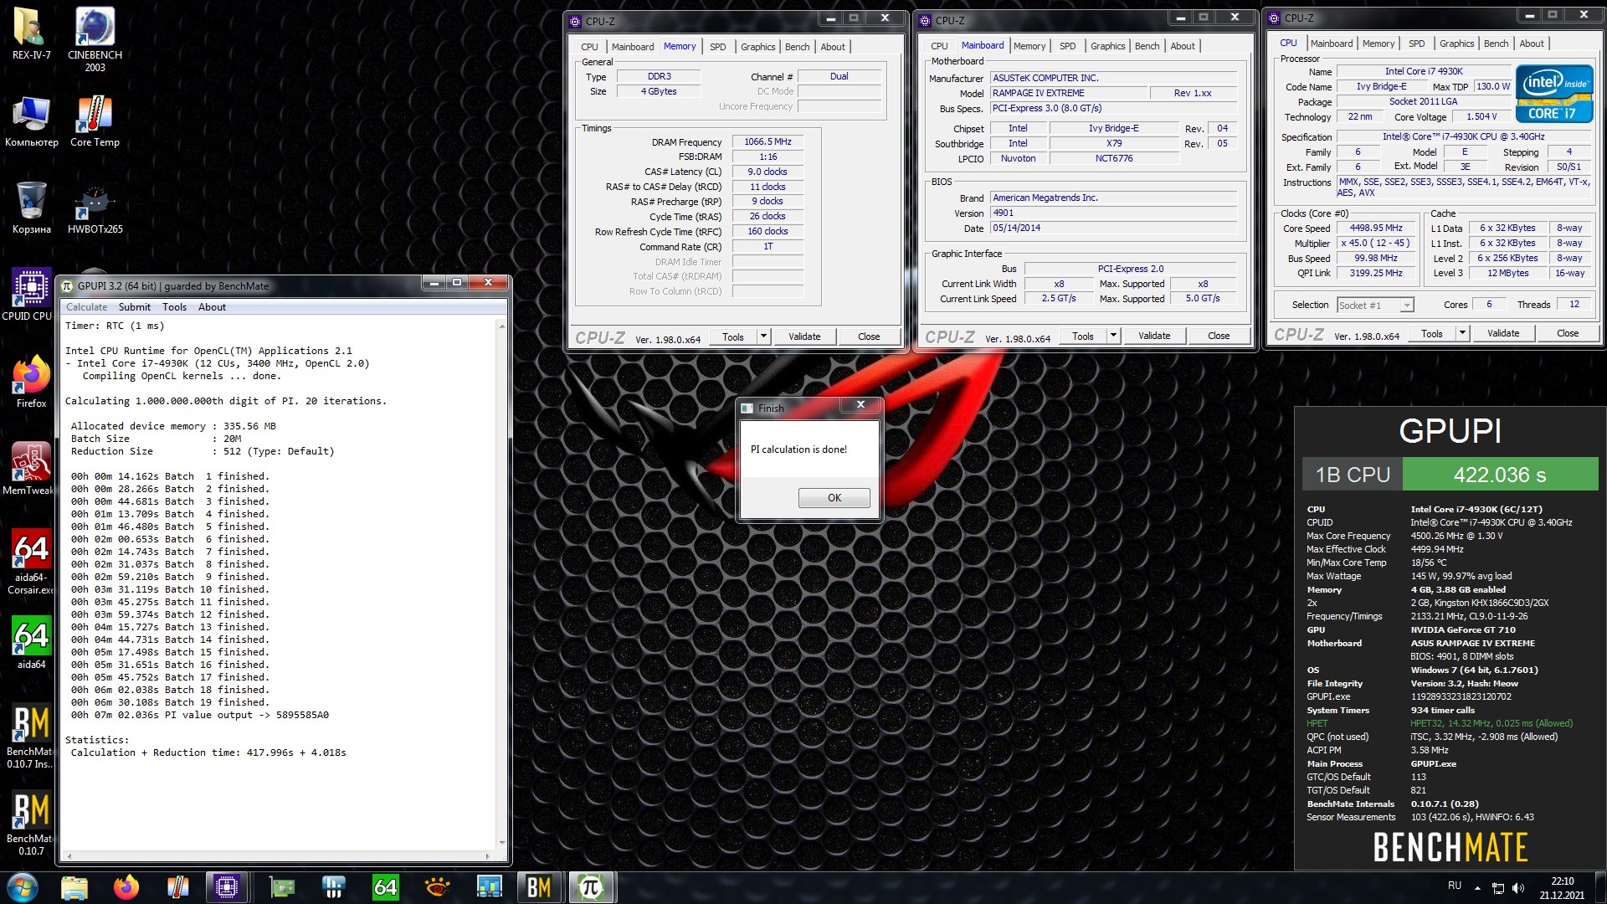This screenshot has height=904, width=1607.
Task: Click GPUPI output vertical scrollbar
Action: 501,584
